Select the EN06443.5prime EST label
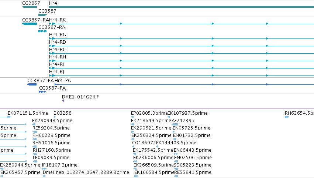This screenshot has width=314, height=178. coord(193,150)
